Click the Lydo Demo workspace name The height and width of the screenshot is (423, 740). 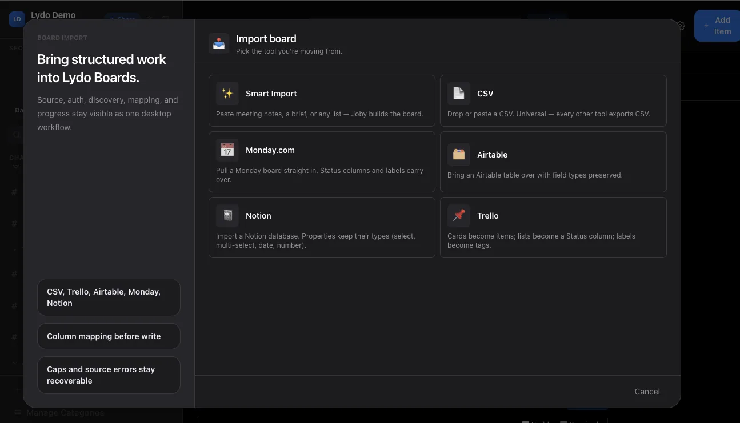pos(53,15)
